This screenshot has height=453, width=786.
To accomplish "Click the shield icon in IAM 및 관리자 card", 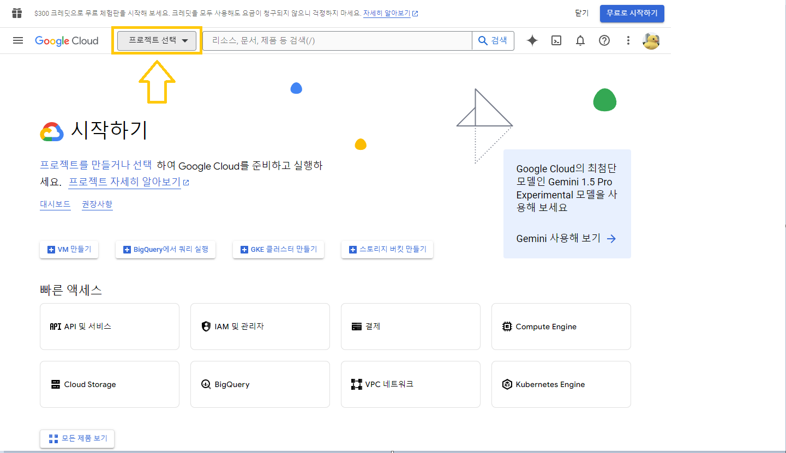I will [206, 327].
